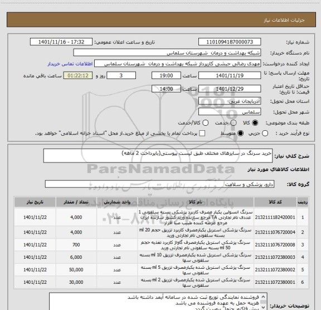Choose the متوسط purchase type radio
The height and width of the screenshot is (310, 321).
pyautogui.click(x=240, y=134)
